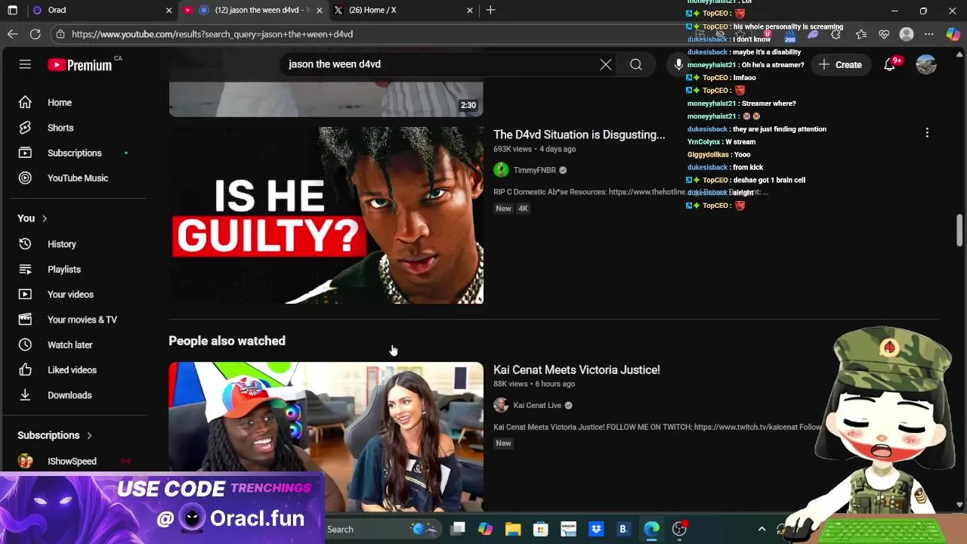Open the Copilot sidebar icon in Edge
The image size is (967, 544).
tap(953, 34)
